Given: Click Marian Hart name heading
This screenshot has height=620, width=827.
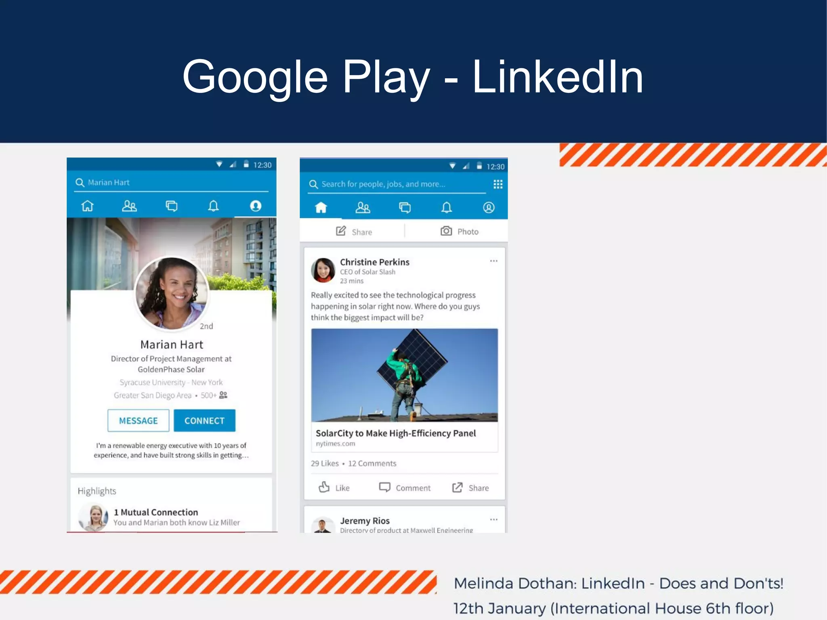Looking at the screenshot, I should [172, 345].
